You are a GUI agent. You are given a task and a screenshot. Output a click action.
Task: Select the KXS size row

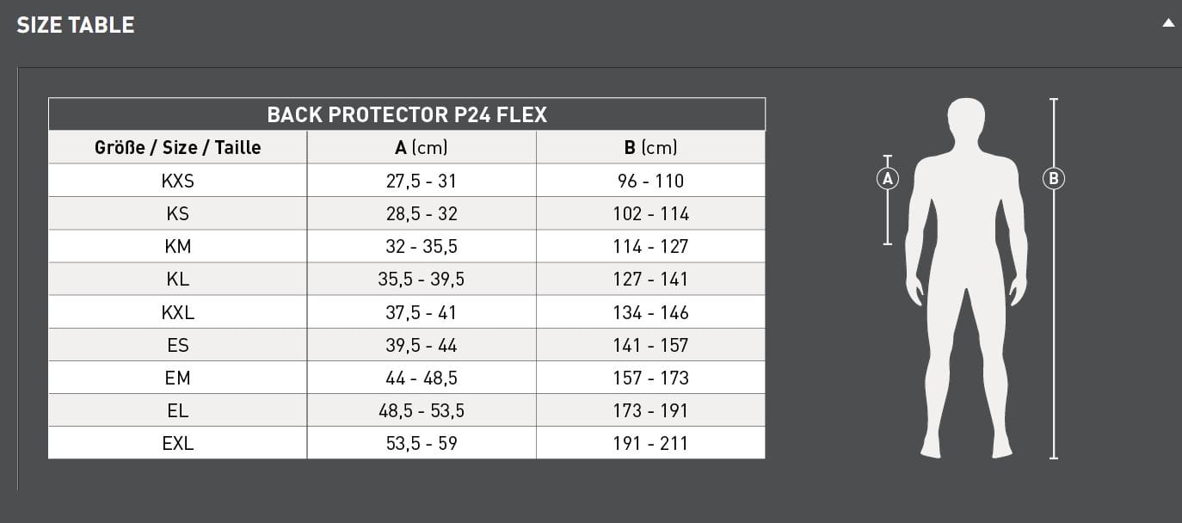[407, 181]
